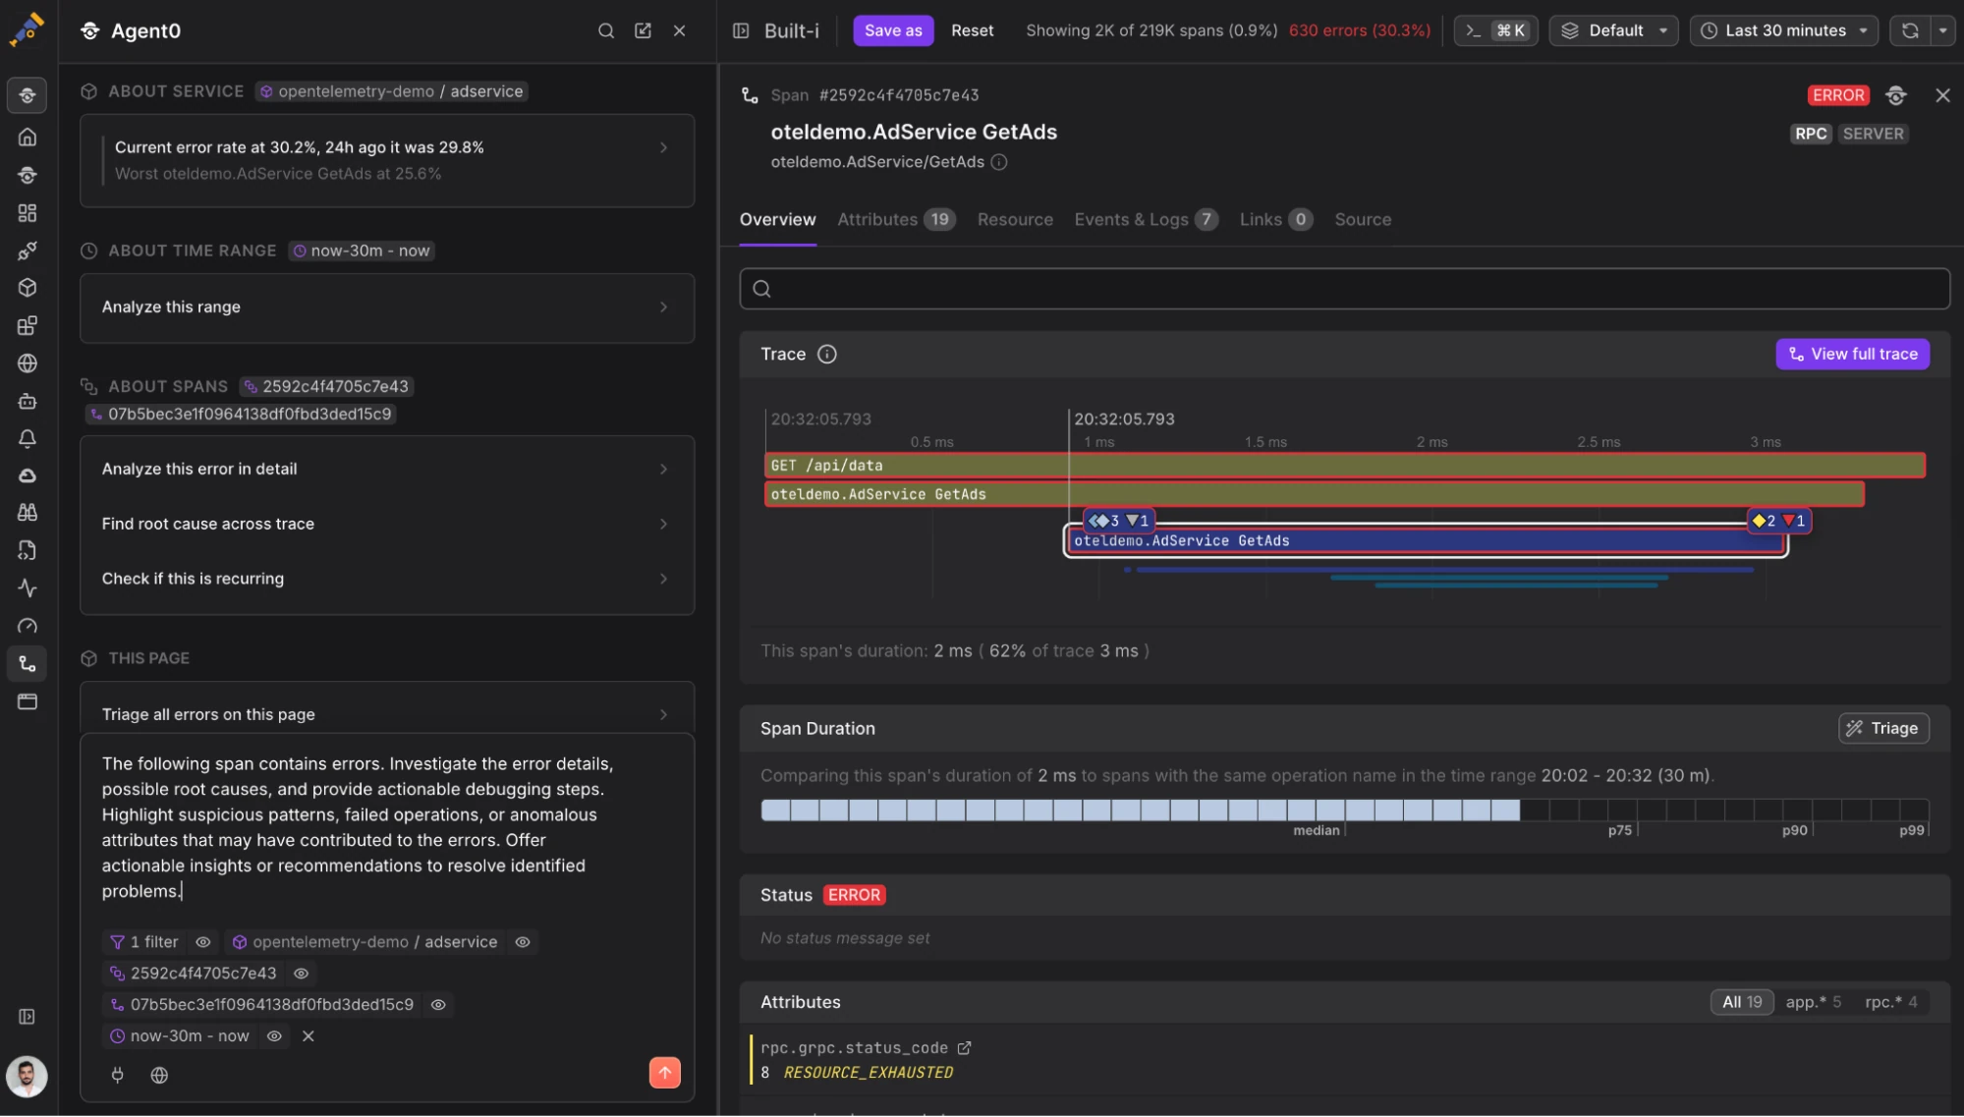The height and width of the screenshot is (1117, 1964).
Task: Click the span search input field
Action: tap(1344, 289)
